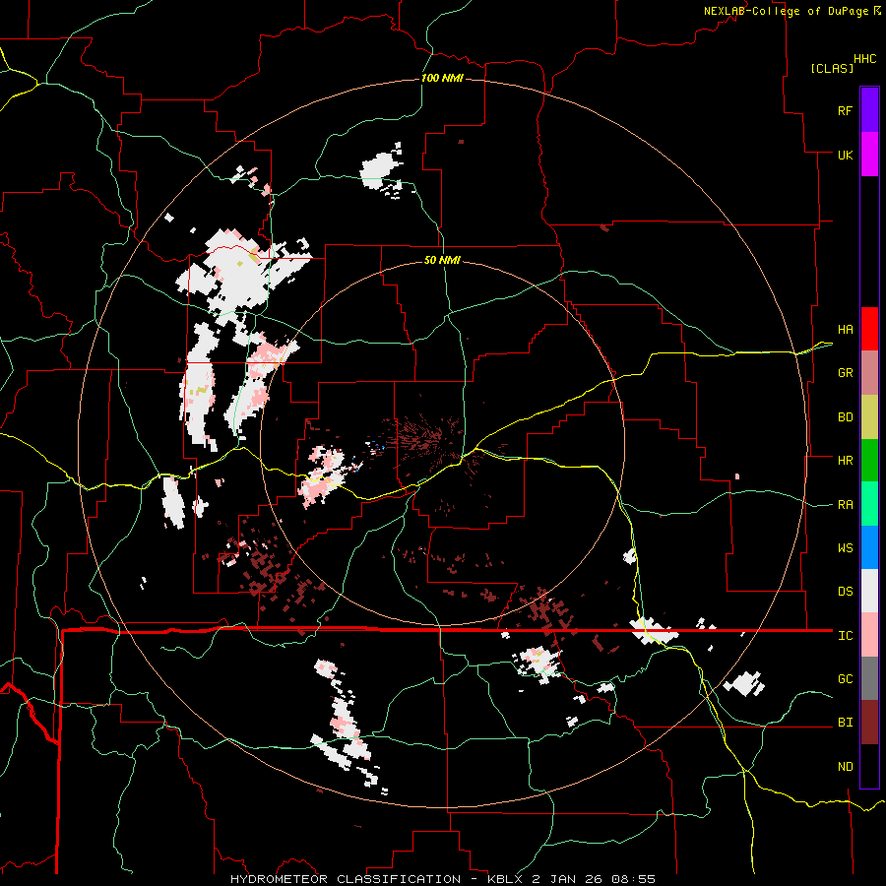Image resolution: width=886 pixels, height=886 pixels.
Task: Click the HHC product label
Action: (x=865, y=59)
